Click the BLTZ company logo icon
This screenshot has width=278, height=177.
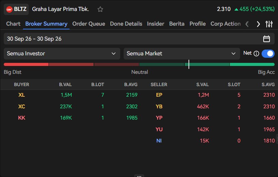[x=9, y=9]
